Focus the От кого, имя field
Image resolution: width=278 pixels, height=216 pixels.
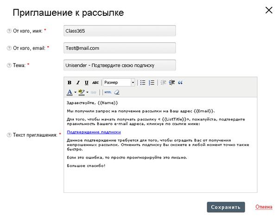click(120, 31)
